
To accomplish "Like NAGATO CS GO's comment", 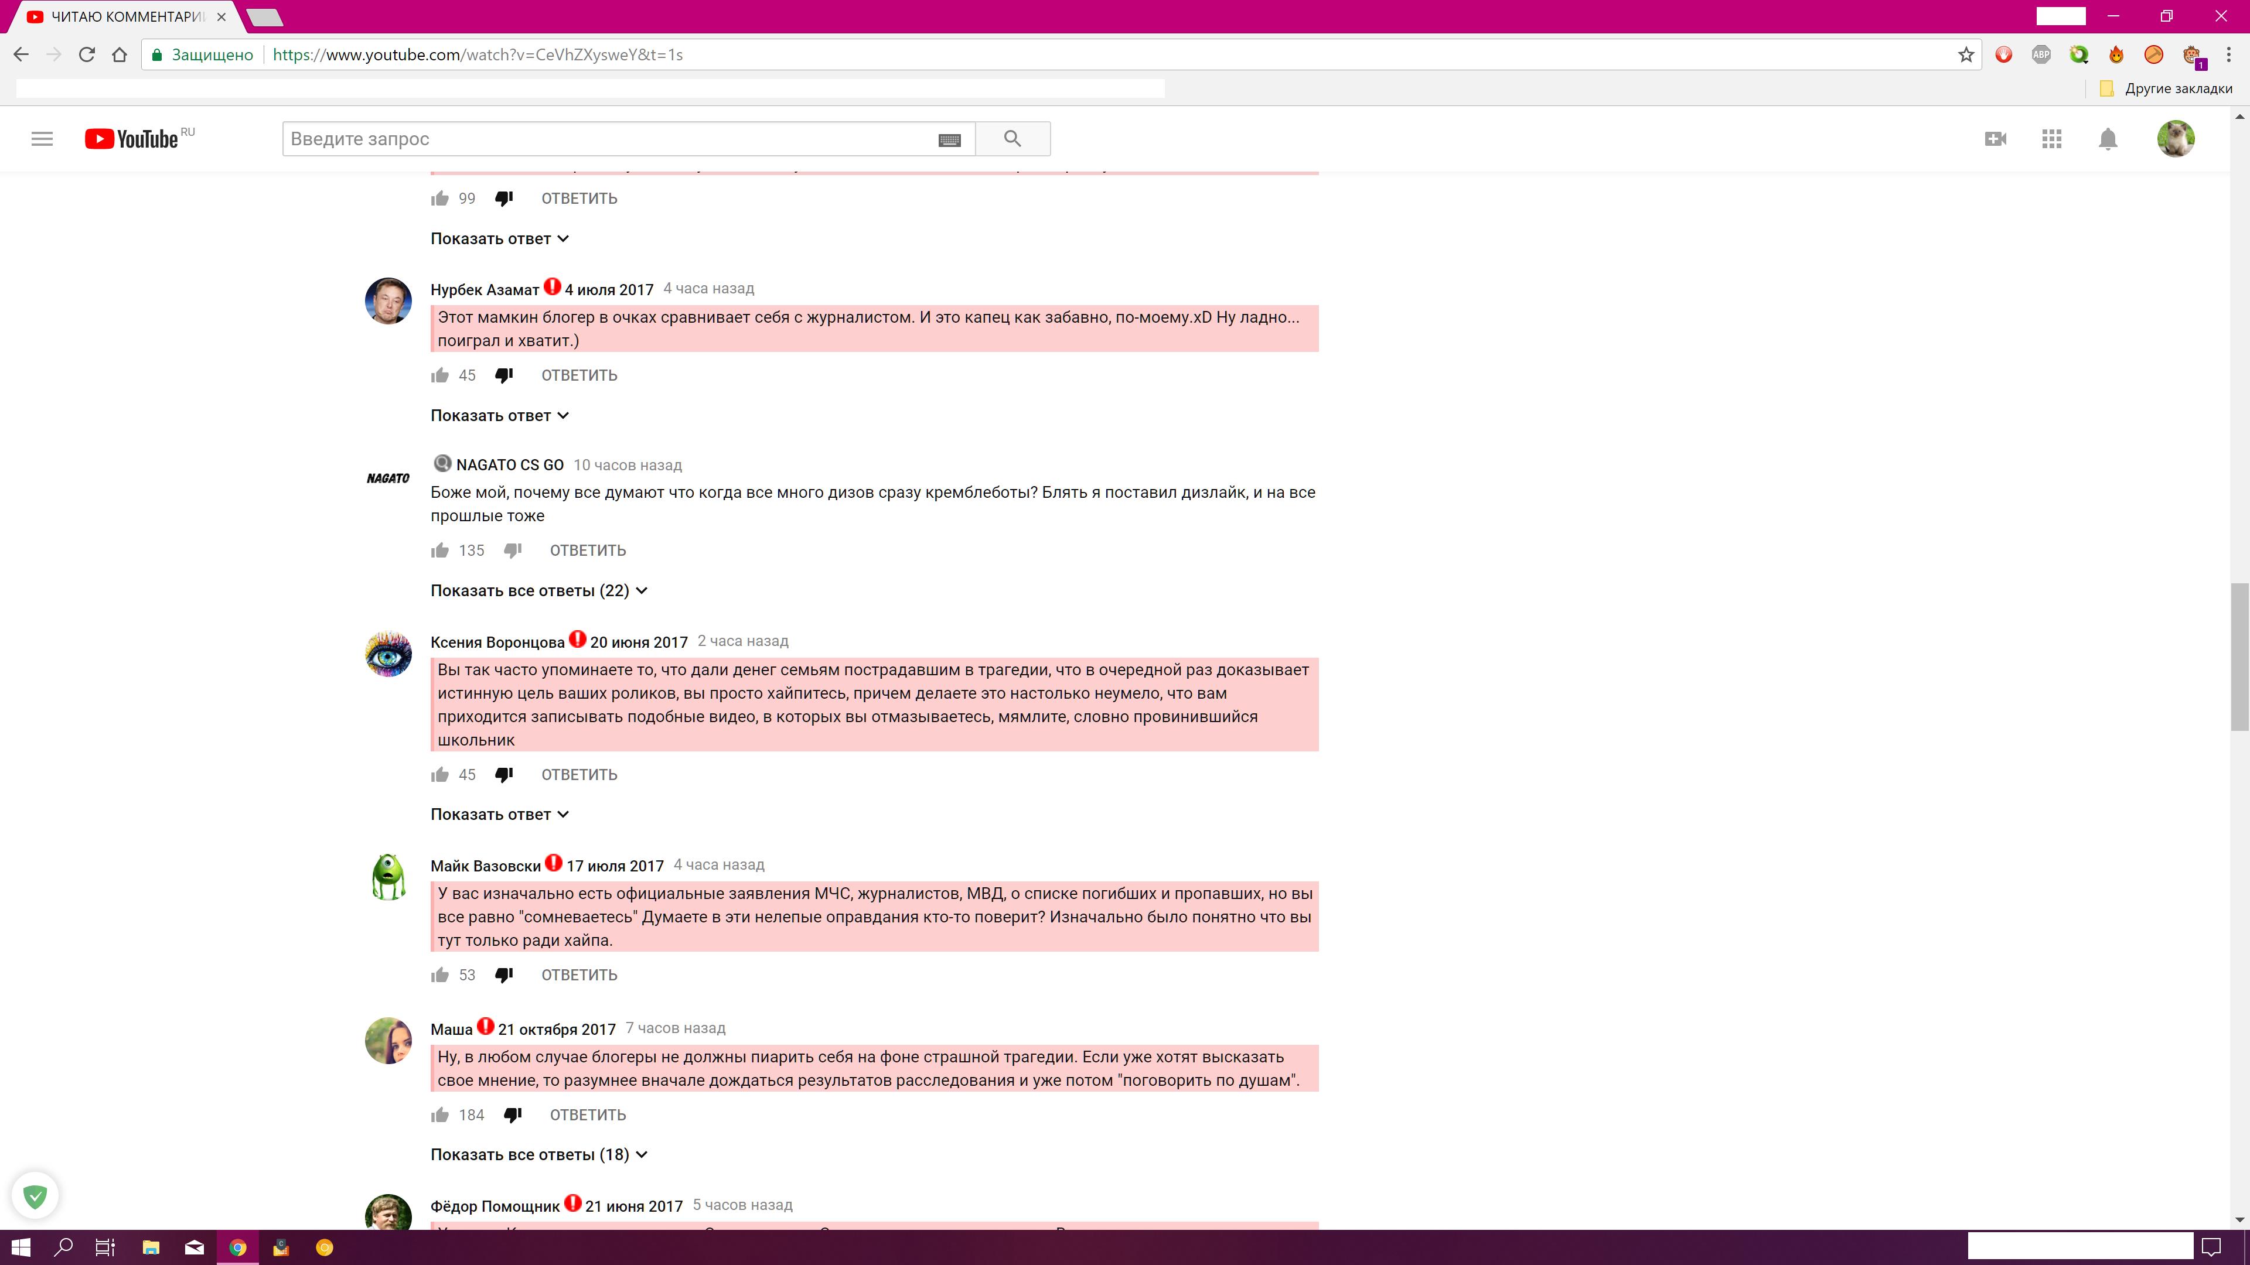I will pos(440,551).
